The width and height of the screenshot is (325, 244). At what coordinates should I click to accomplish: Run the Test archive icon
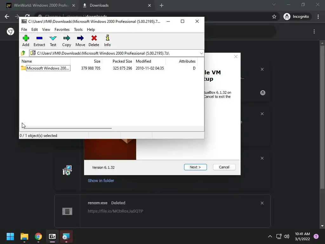[x=53, y=41]
